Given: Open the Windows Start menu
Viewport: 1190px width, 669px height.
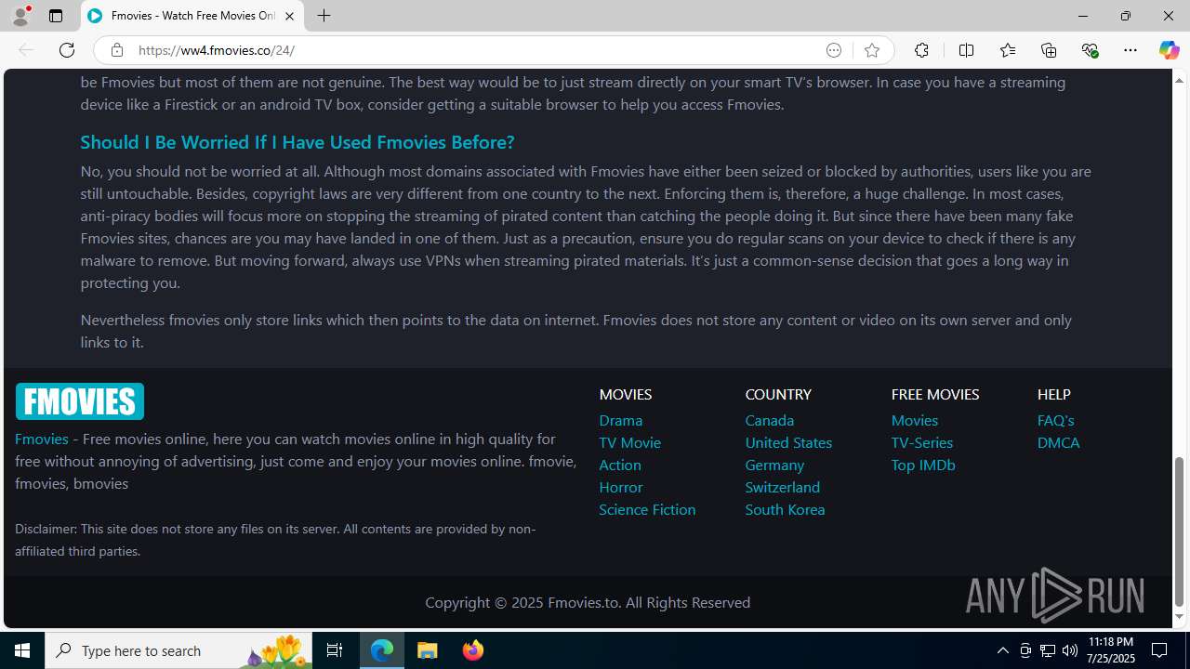Looking at the screenshot, I should [22, 650].
